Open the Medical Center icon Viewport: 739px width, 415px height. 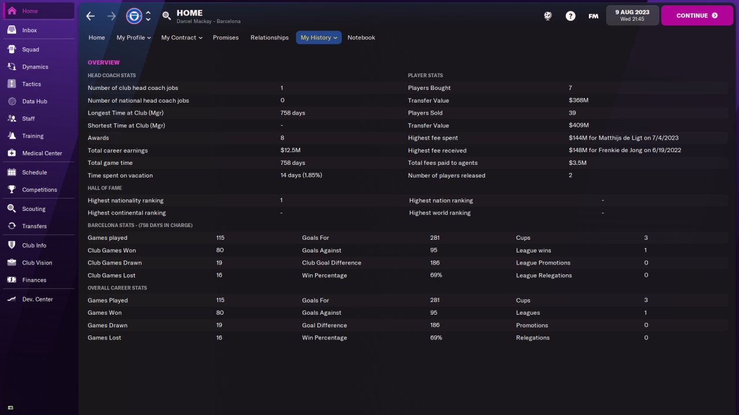[x=12, y=153]
